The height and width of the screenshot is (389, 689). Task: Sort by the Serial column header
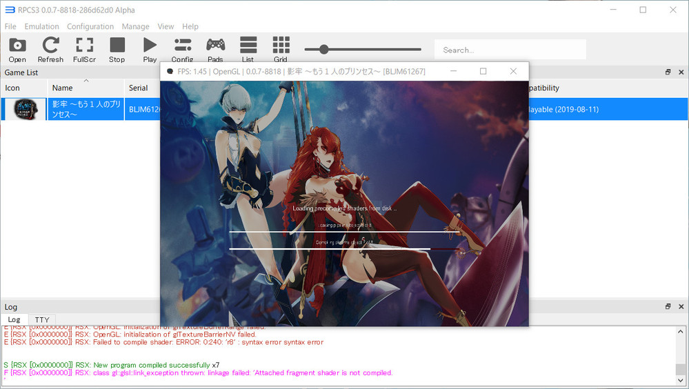[x=143, y=88]
